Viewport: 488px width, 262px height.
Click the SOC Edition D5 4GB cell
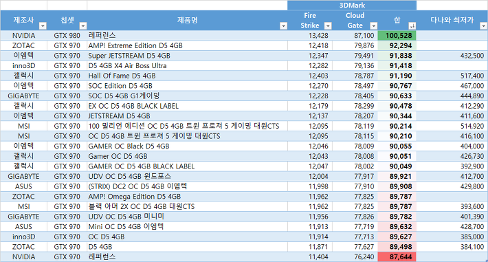click(x=188, y=86)
